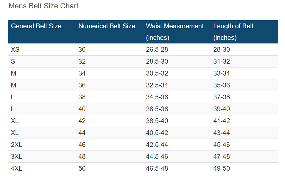Select belt length 41-42 cell
Image resolution: width=285 pixels, height=182 pixels.
click(x=222, y=121)
